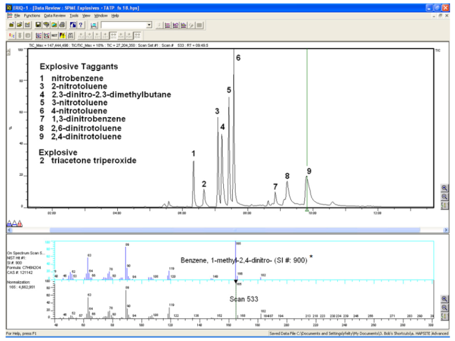The image size is (455, 341).
Task: Zoom out on the chromatogram plot
Action: [445, 197]
